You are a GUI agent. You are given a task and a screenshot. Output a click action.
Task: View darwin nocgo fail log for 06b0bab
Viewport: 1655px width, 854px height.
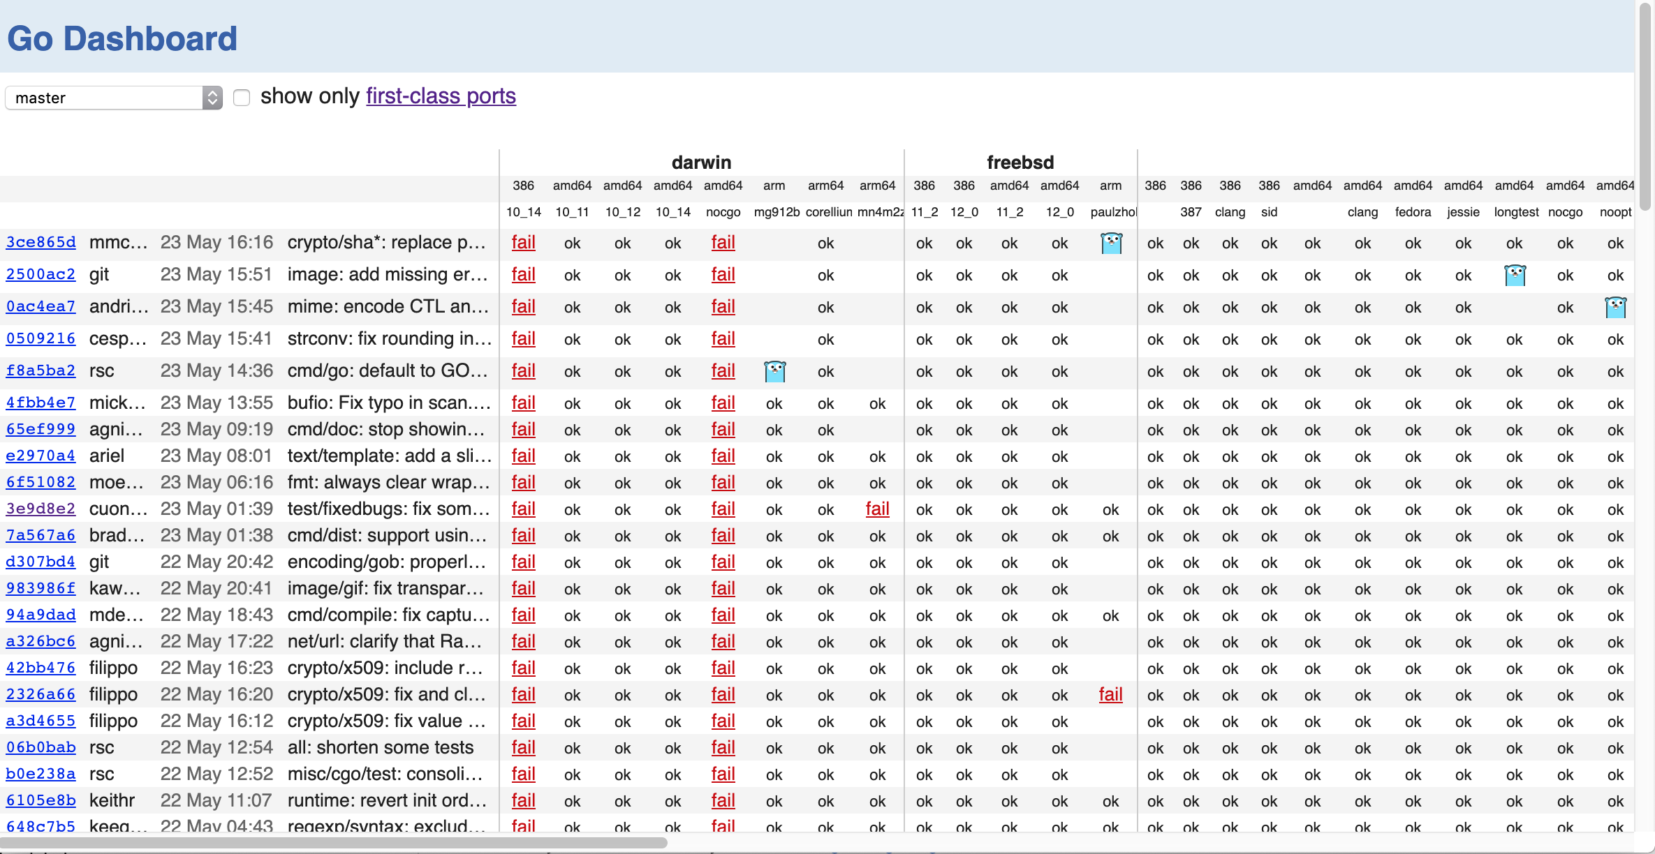point(723,747)
